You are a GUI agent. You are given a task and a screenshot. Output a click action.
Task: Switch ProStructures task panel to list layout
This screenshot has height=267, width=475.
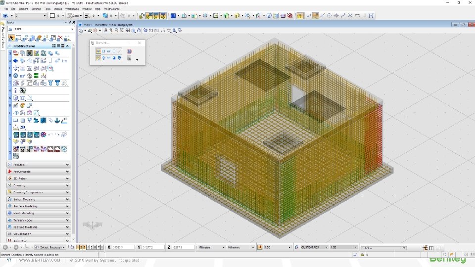click(x=58, y=45)
